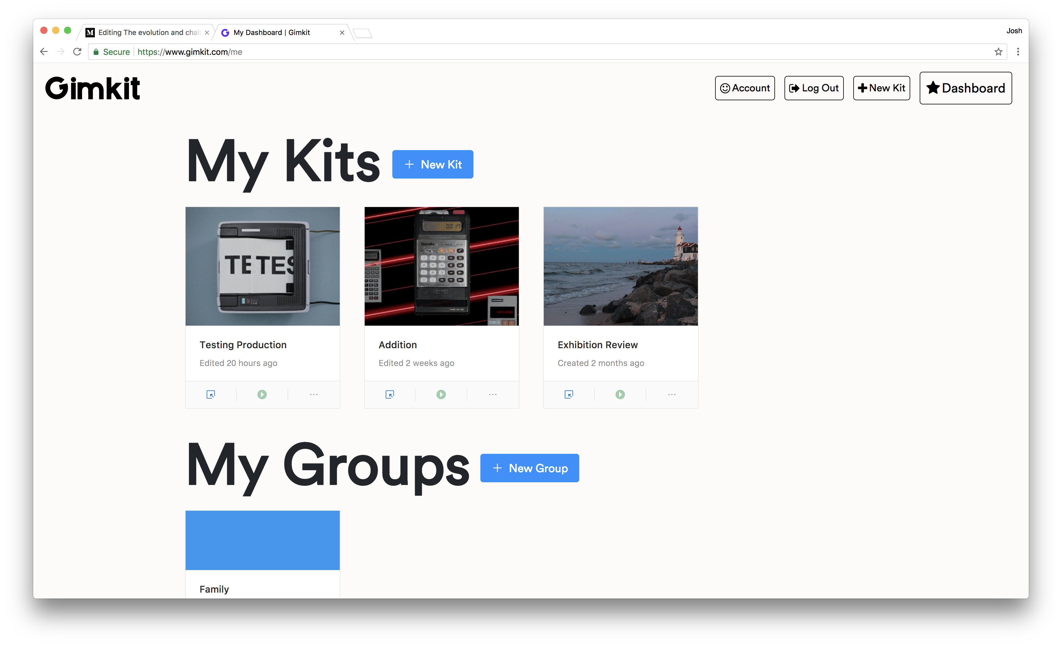This screenshot has width=1062, height=646.
Task: Play the Exhibition Review kit
Action: [620, 394]
